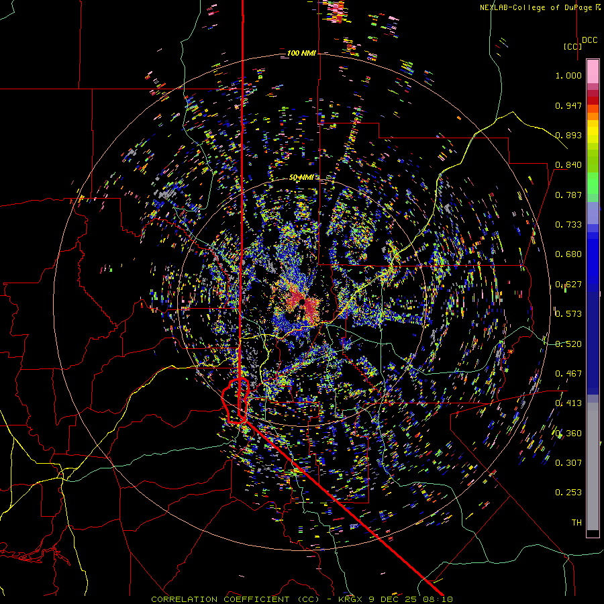Click the DCC product label
The width and height of the screenshot is (604, 604).
tap(589, 40)
